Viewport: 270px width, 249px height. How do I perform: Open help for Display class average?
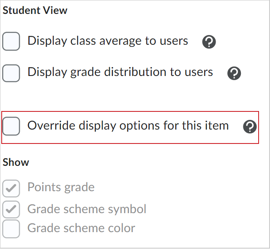click(x=209, y=42)
